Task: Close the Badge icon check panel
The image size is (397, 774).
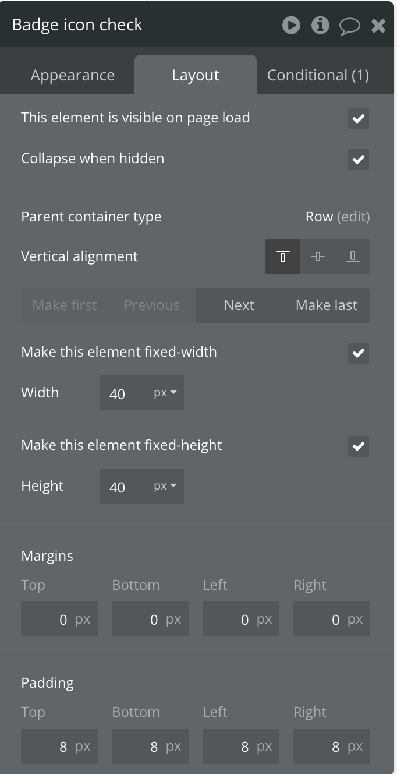Action: coord(378,26)
